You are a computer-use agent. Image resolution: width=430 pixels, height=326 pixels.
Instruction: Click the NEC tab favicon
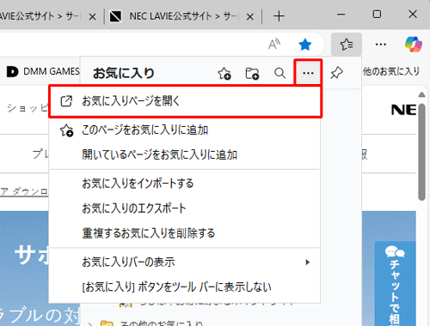click(x=116, y=16)
